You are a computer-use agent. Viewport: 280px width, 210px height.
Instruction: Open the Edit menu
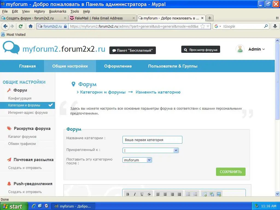click(15, 11)
